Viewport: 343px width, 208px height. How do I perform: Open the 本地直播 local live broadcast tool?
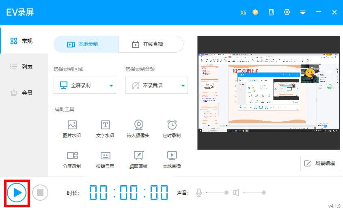[172, 160]
